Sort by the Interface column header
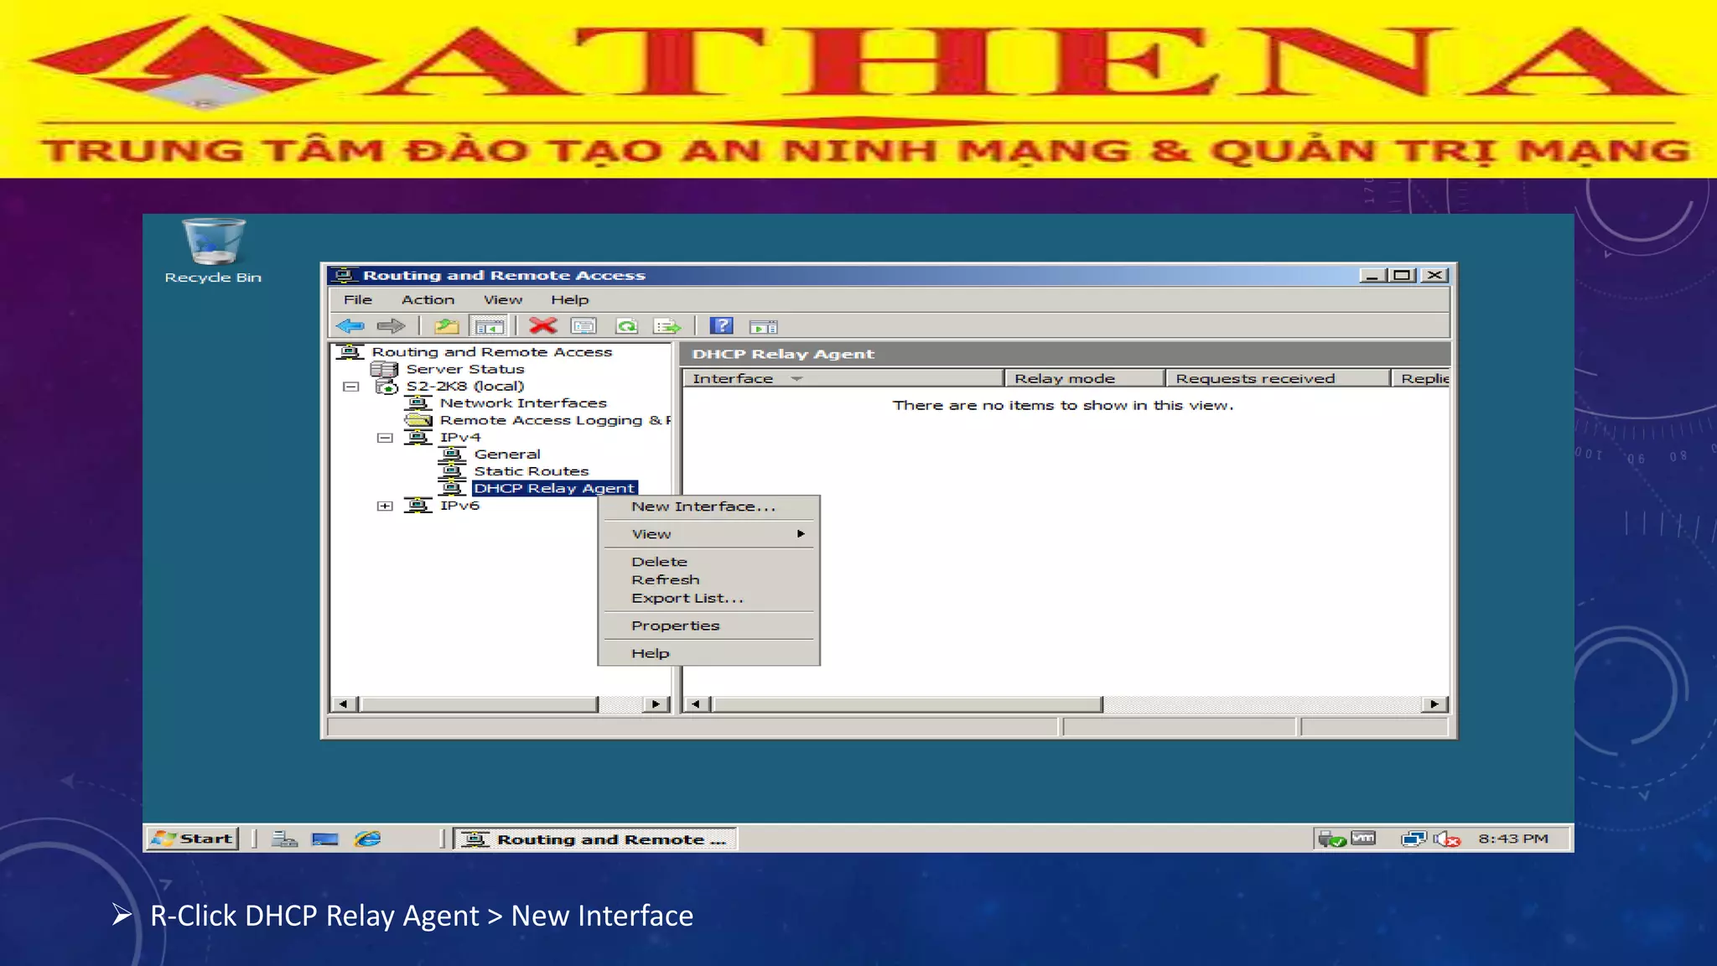 [x=843, y=378]
